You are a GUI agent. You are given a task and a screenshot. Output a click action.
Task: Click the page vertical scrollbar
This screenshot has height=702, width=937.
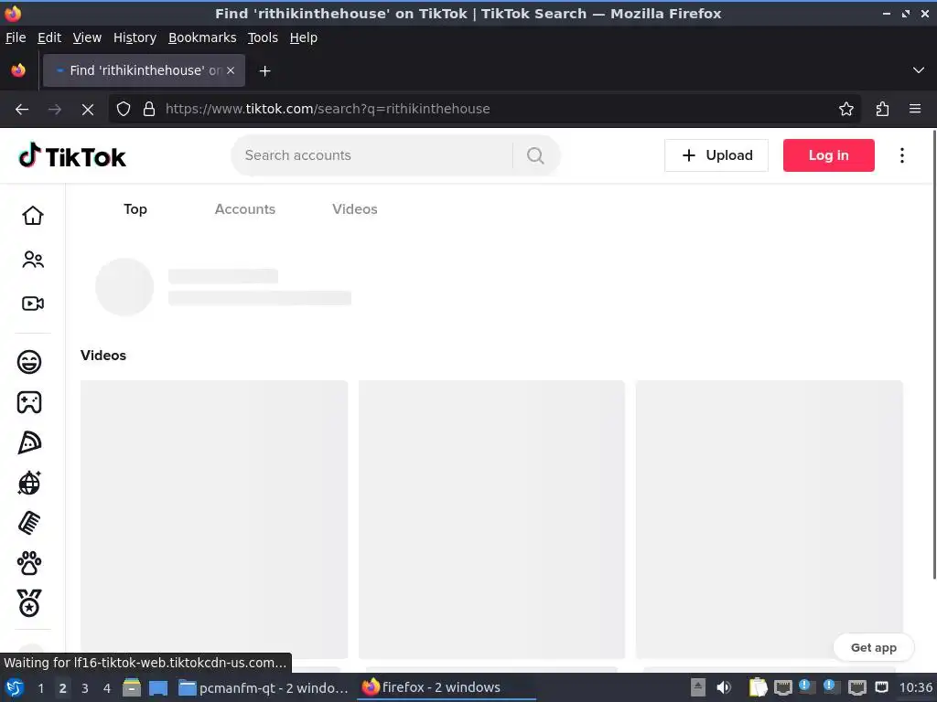934,355
